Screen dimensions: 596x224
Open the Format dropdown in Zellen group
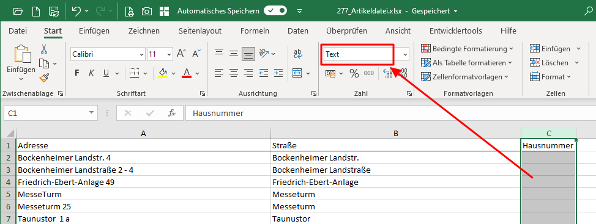click(x=550, y=76)
